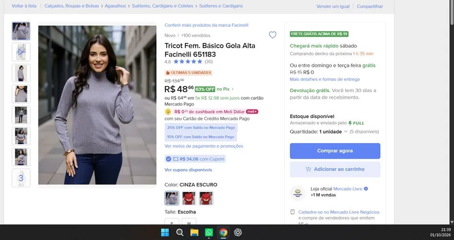This screenshot has width=454, height=240.
Task: Open WhatsApp from taskbar
Action: (x=209, y=232)
